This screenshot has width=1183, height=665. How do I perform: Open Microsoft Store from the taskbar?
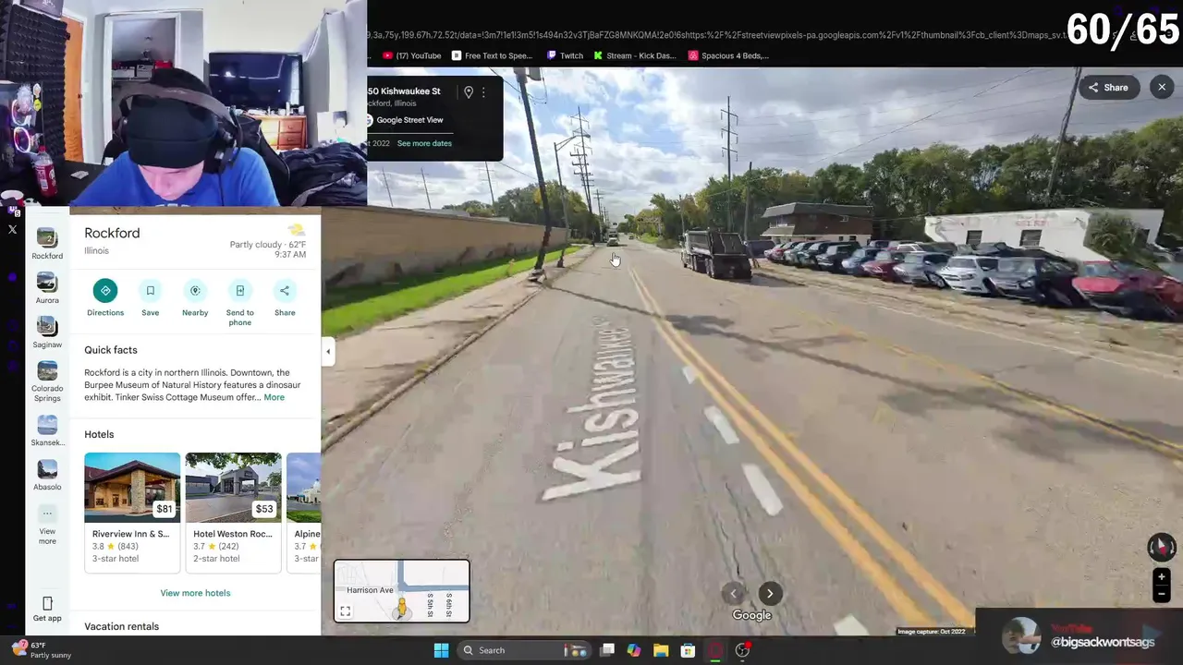(x=688, y=650)
